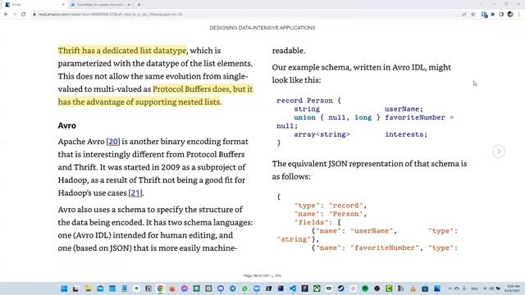The image size is (525, 295).
Task: Open Zoom from the taskbar
Action: [x=257, y=288]
